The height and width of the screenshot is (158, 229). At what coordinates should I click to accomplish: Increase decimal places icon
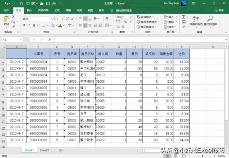pos(118,27)
